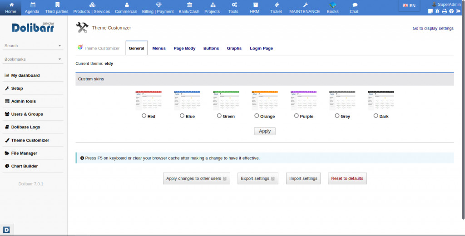The height and width of the screenshot is (236, 465).
Task: Open the Bank/Cash module icon
Action: coord(188,5)
